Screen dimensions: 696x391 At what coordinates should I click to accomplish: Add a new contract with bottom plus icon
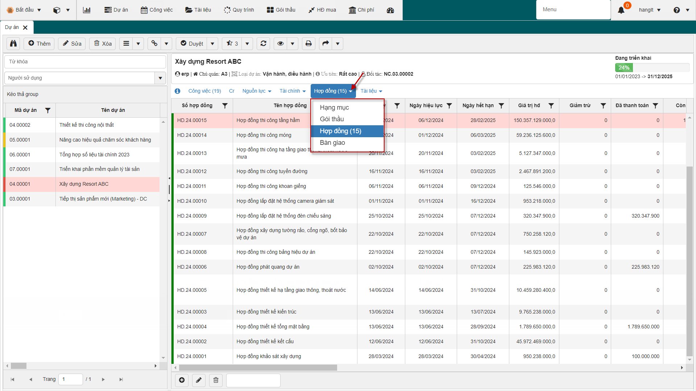(x=182, y=380)
